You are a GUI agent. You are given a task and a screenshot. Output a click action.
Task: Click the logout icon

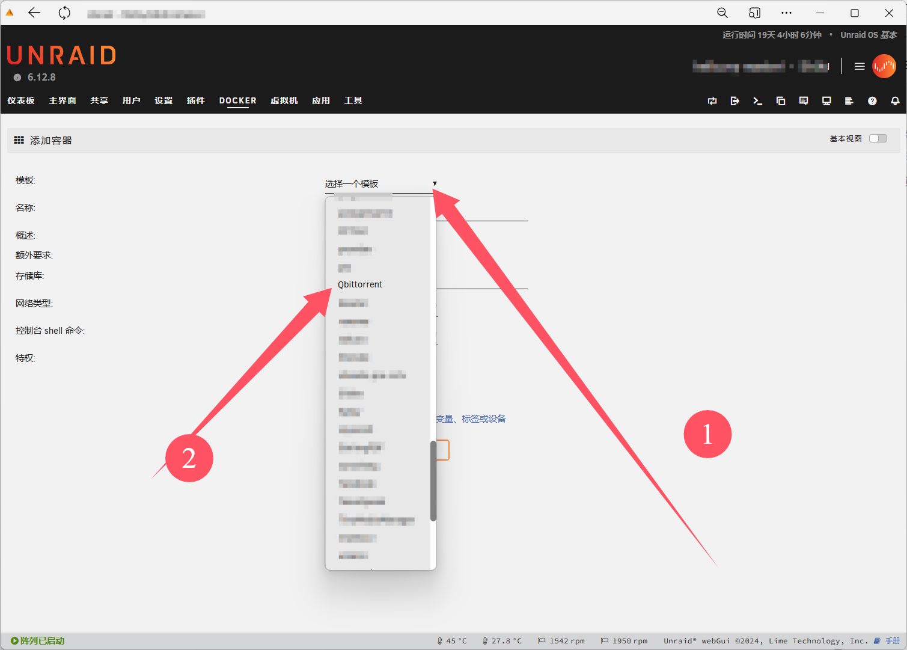point(734,101)
